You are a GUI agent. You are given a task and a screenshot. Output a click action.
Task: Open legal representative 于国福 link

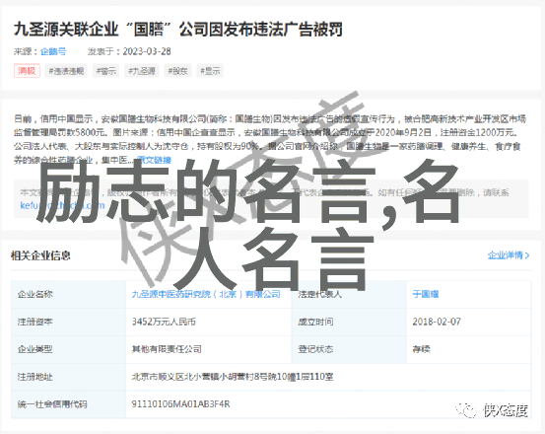pos(426,294)
